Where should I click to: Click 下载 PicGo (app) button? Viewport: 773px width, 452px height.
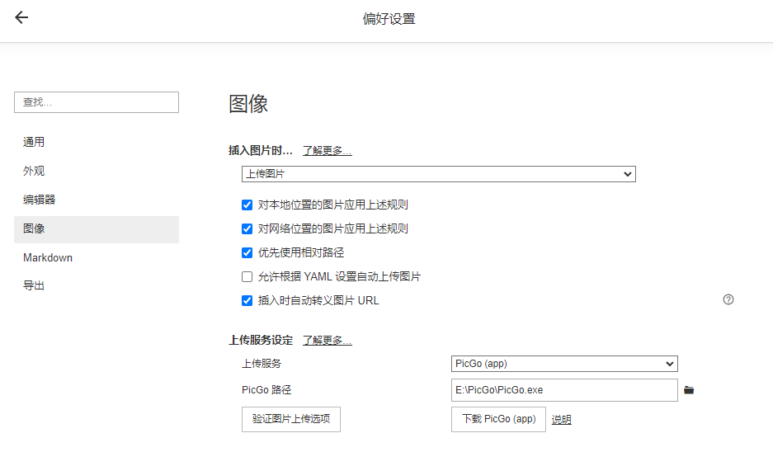pyautogui.click(x=498, y=419)
